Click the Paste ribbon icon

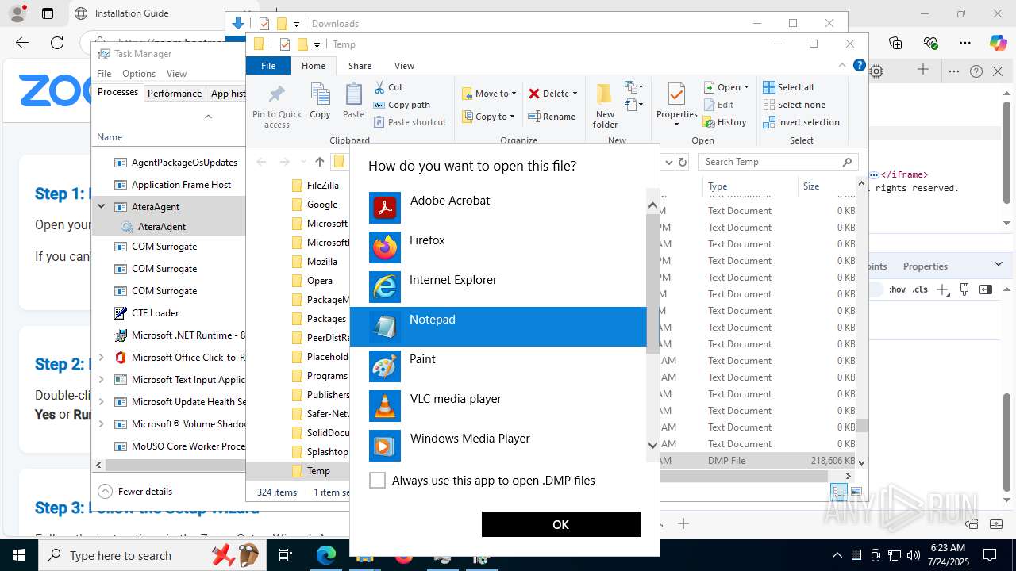click(353, 101)
